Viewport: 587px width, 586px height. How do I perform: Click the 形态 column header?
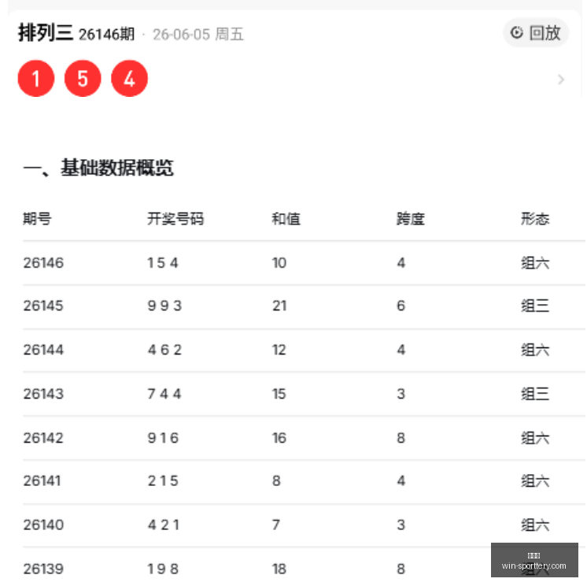pos(535,219)
